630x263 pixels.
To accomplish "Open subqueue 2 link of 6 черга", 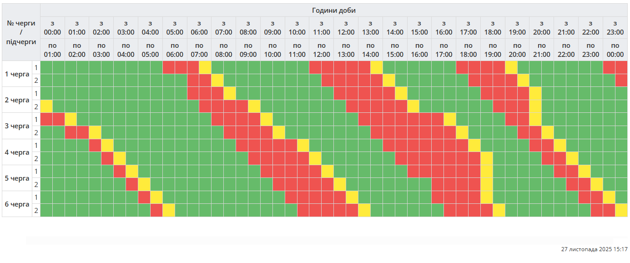I will tap(36, 210).
